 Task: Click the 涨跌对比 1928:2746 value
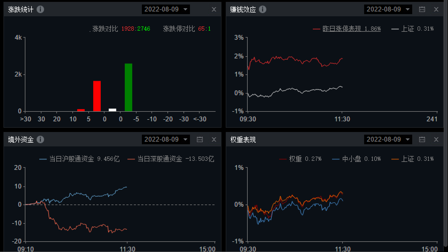click(121, 29)
